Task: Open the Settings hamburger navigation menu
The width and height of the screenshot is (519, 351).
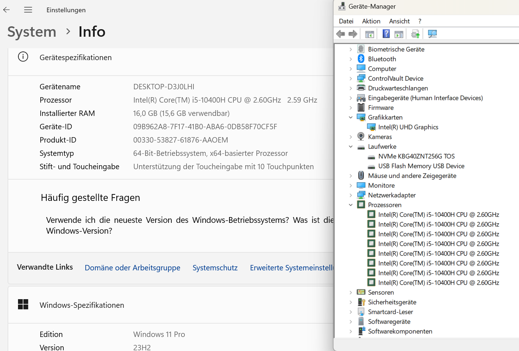Action: tap(28, 10)
